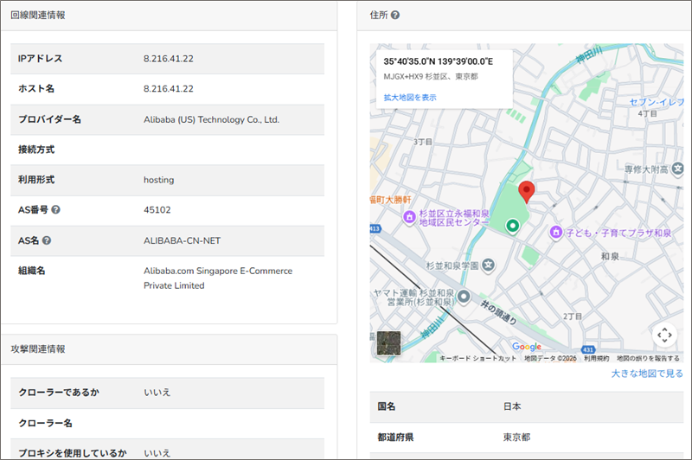Open the map camera controls button
Image resolution: width=692 pixels, height=460 pixels.
(x=663, y=335)
